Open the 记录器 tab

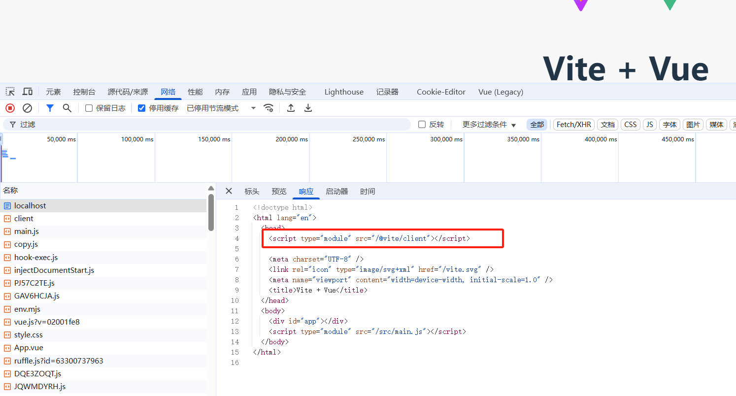(x=387, y=92)
